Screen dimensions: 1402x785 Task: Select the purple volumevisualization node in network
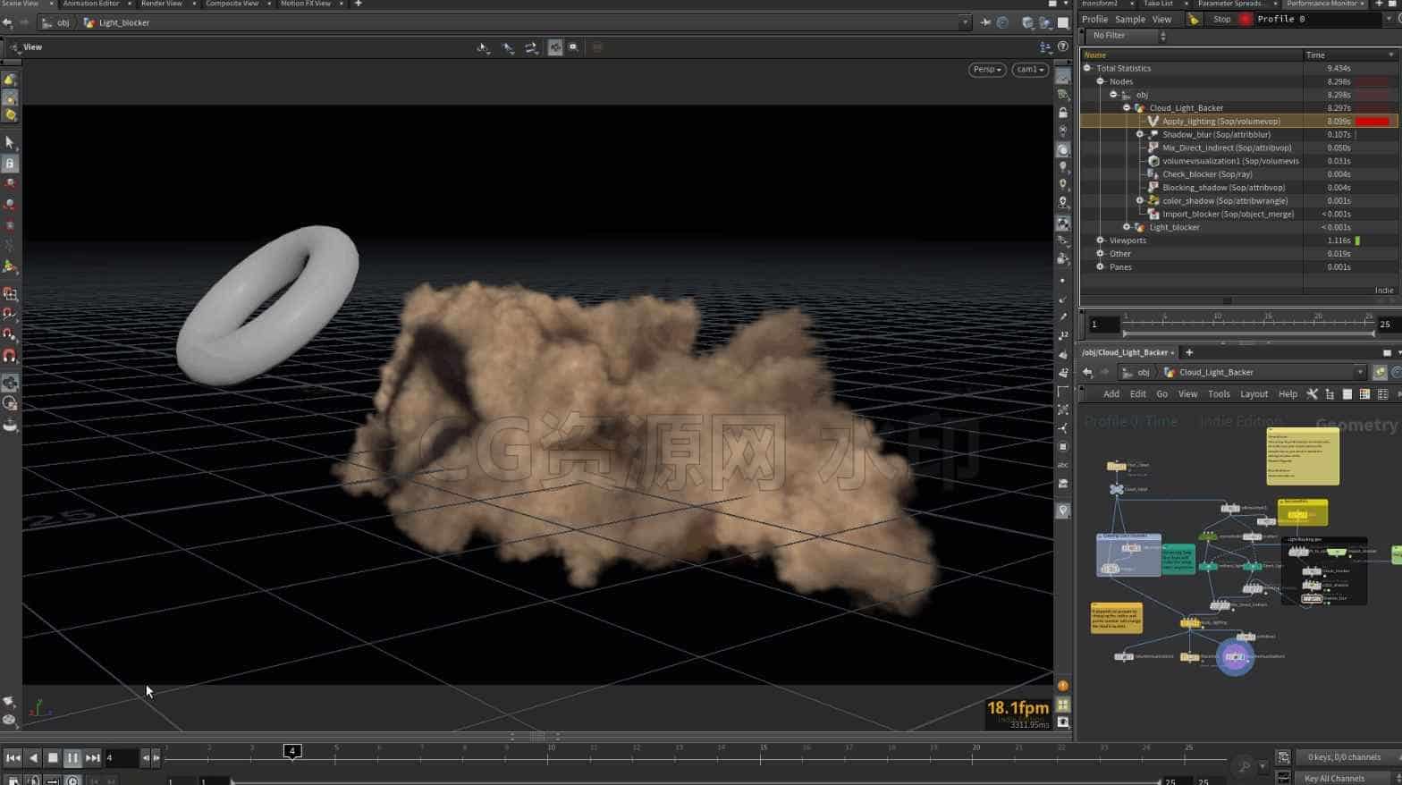(x=1235, y=657)
